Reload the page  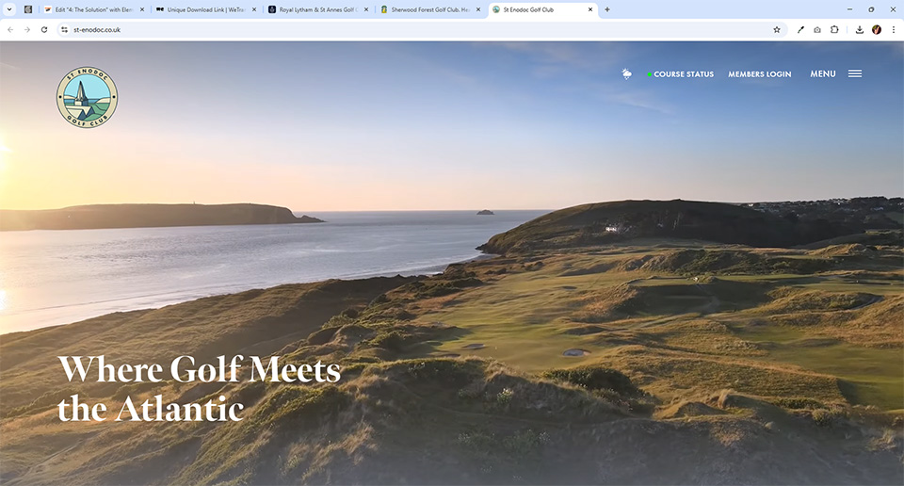tap(43, 29)
